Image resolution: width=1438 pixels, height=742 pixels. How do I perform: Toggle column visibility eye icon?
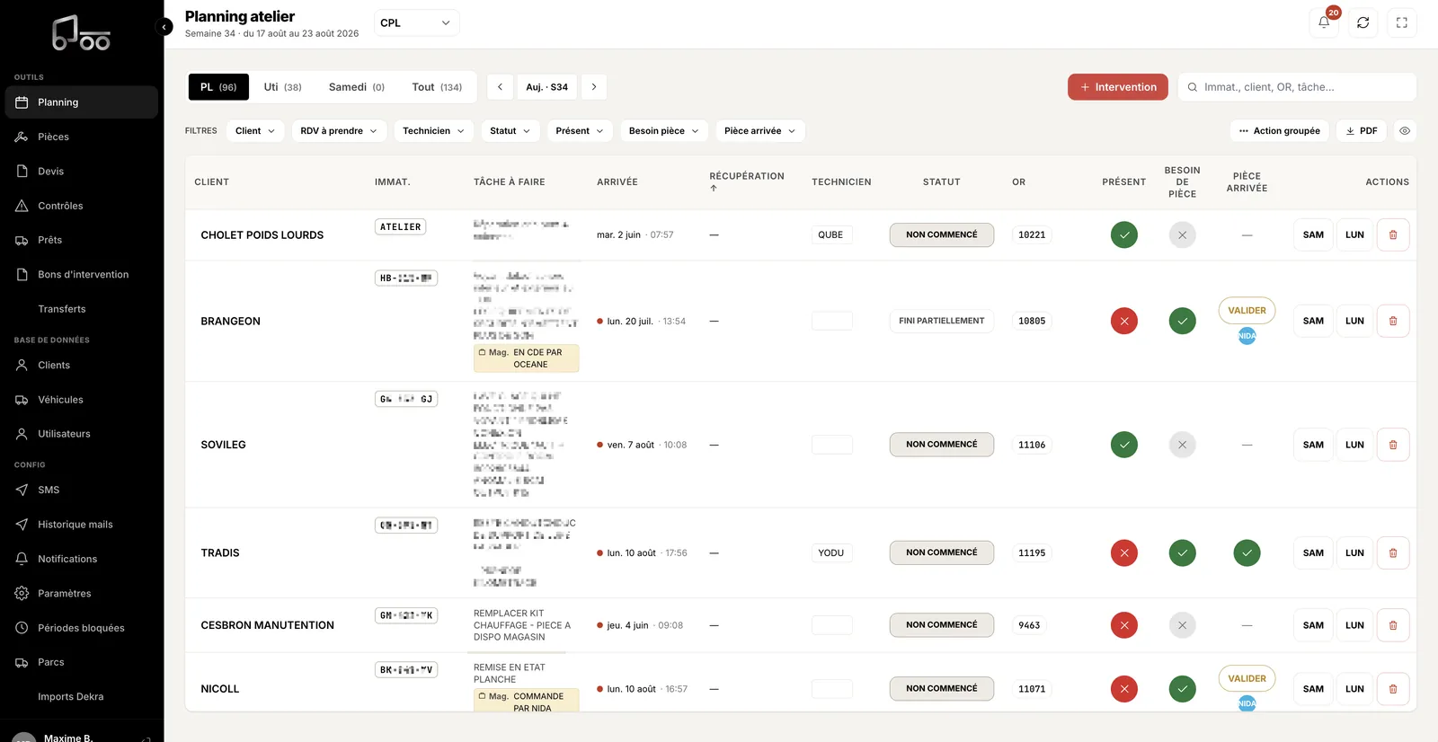tap(1405, 131)
